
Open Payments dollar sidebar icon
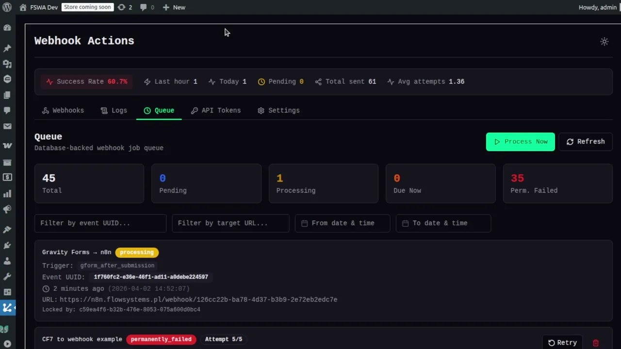coord(7,178)
